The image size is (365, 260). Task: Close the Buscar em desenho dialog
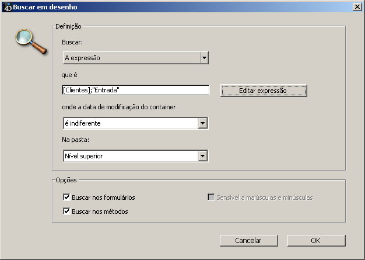click(x=356, y=7)
